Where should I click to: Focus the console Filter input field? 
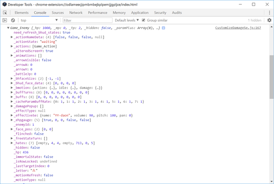point(87,20)
